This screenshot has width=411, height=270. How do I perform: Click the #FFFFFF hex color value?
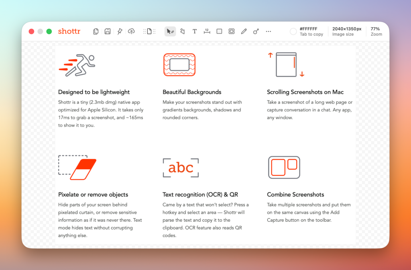(309, 29)
